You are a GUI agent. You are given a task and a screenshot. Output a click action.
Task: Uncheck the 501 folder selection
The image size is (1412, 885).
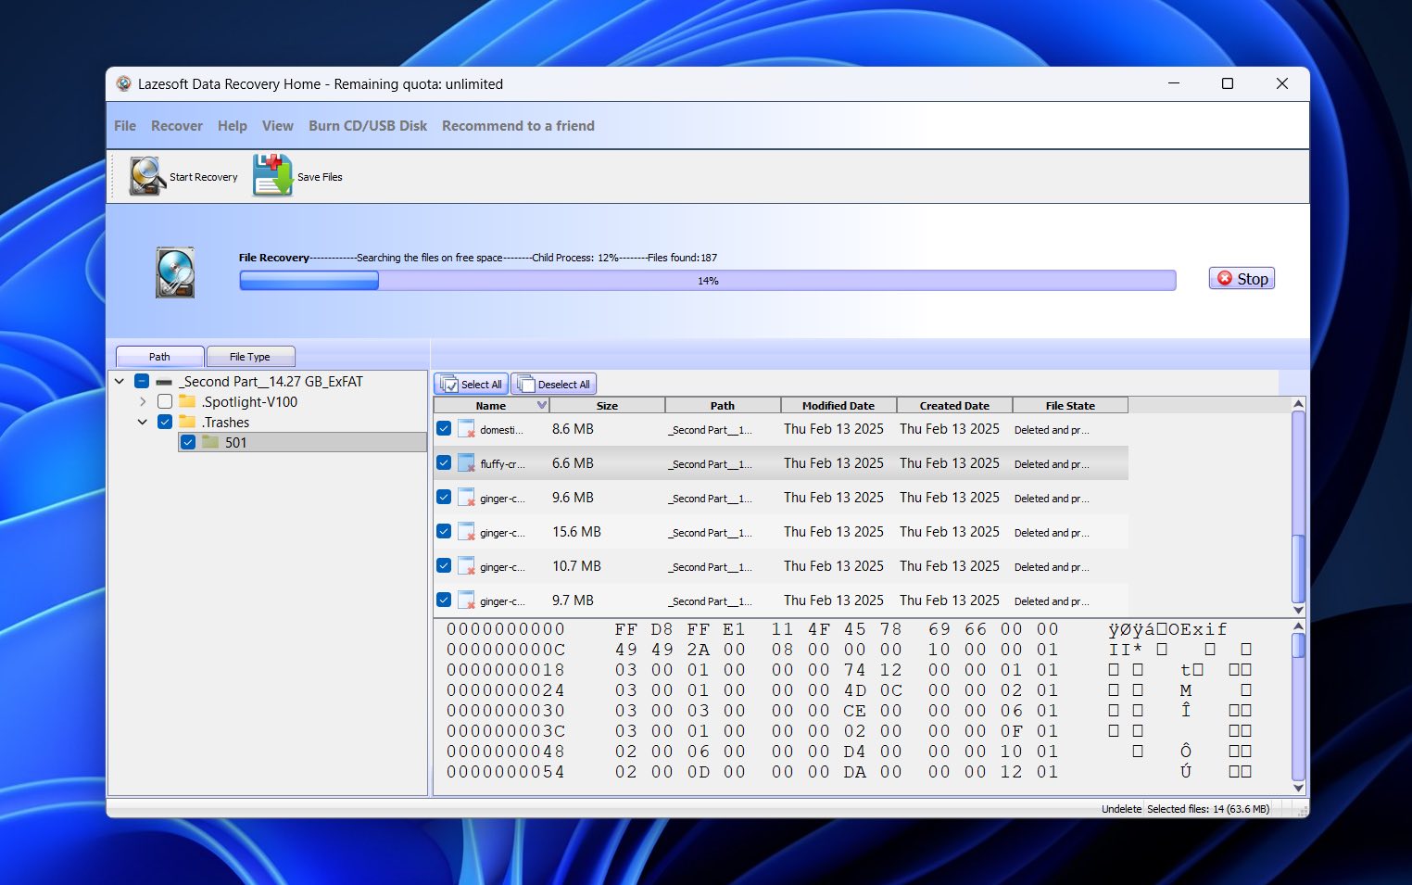188,442
